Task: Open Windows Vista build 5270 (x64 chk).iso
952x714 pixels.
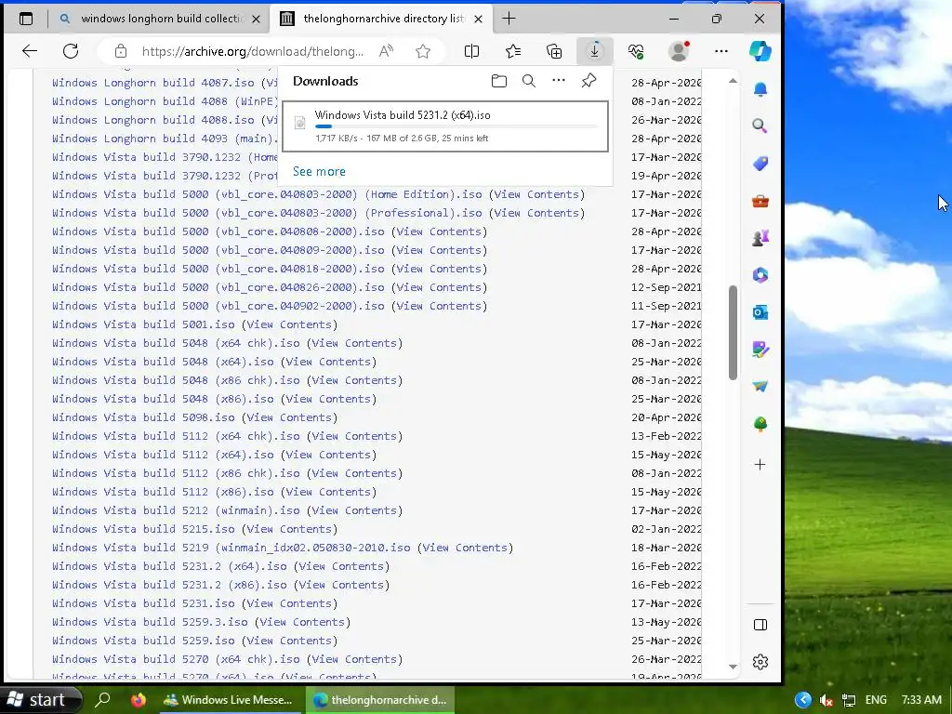Action: [x=176, y=659]
